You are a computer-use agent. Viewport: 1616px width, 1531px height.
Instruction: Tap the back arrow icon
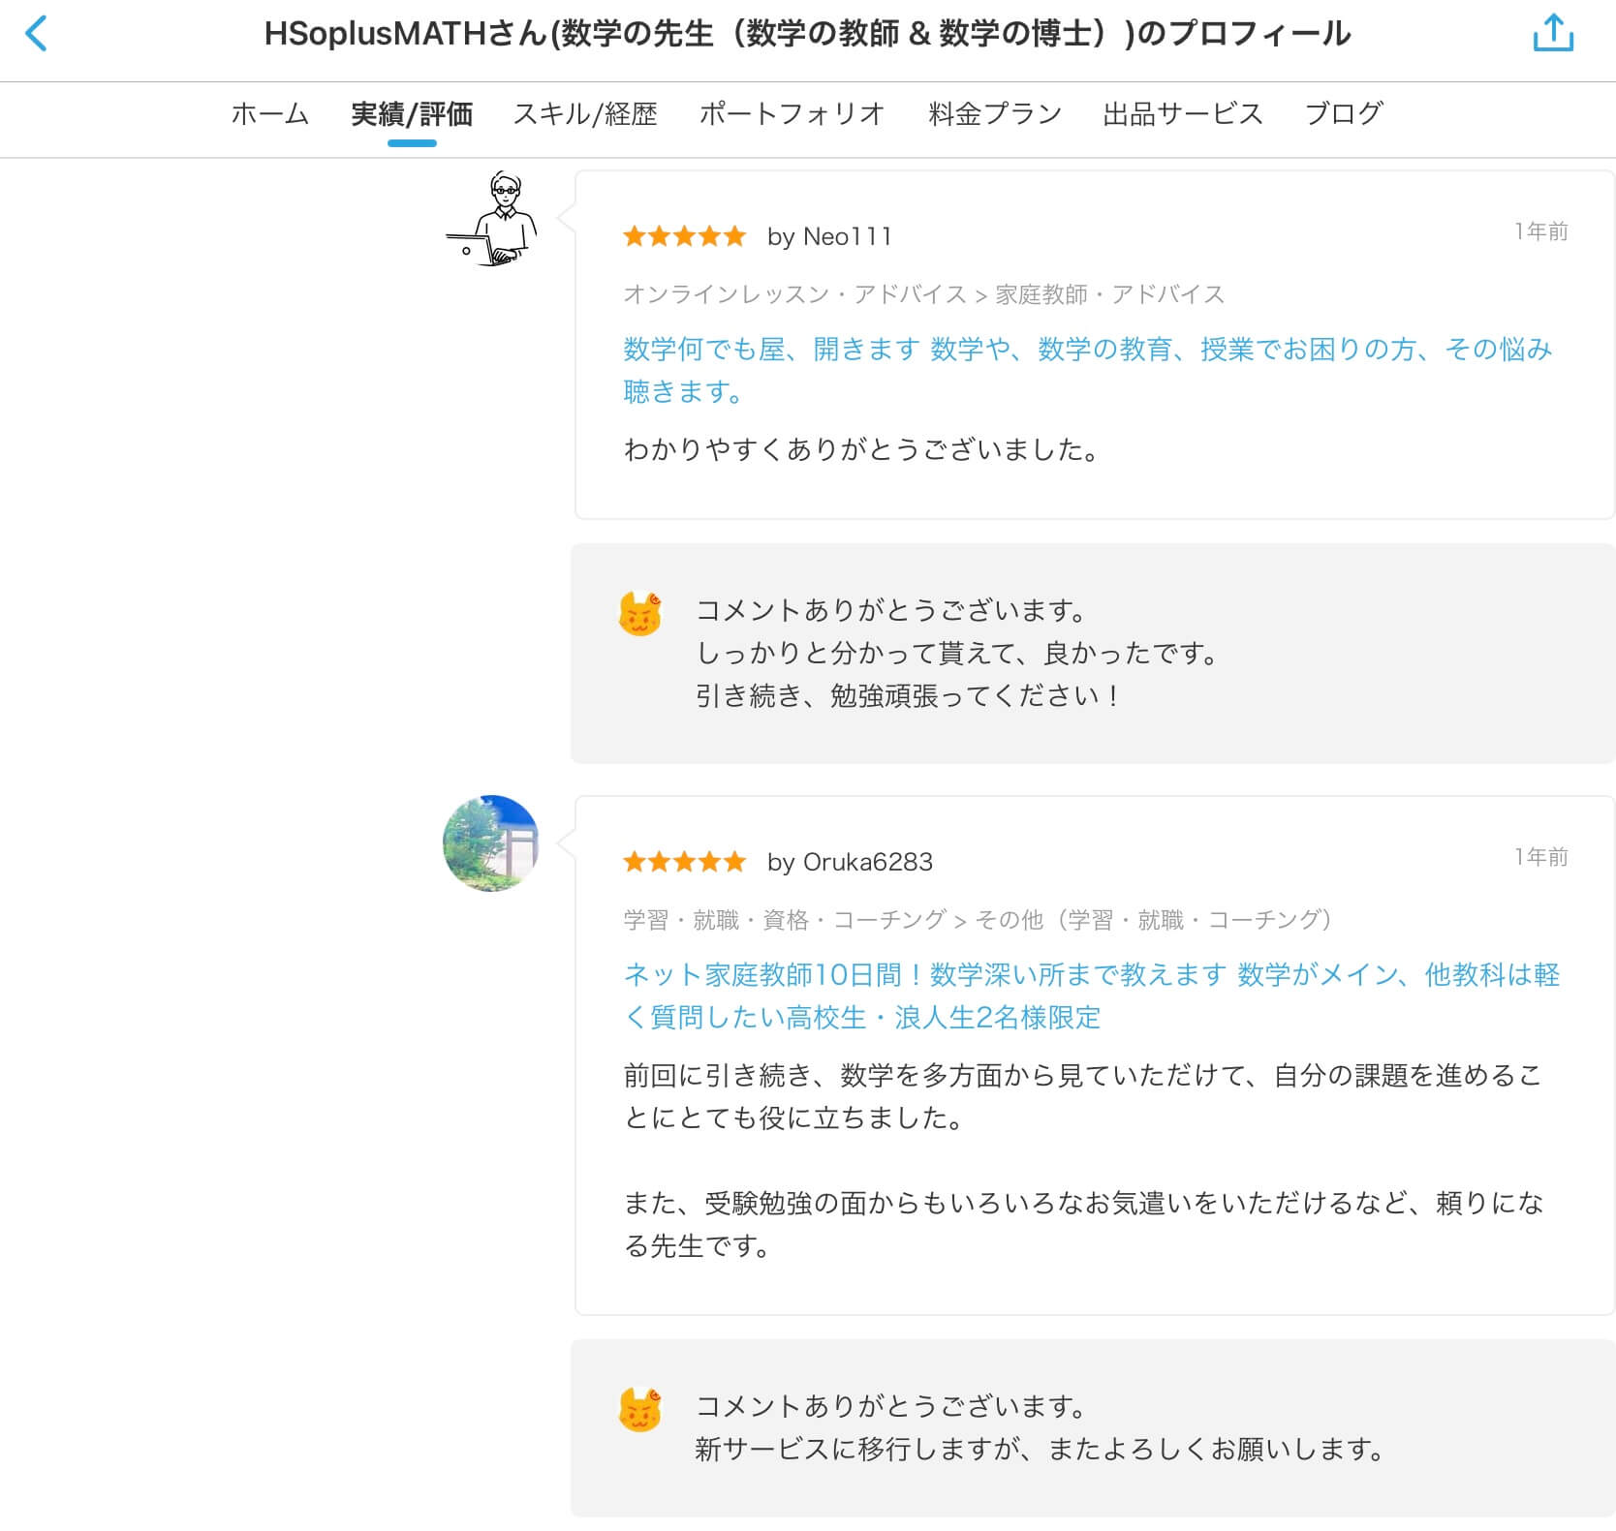pyautogui.click(x=36, y=34)
